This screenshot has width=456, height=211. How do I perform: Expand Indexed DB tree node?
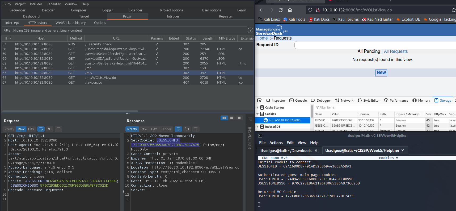coord(257,127)
